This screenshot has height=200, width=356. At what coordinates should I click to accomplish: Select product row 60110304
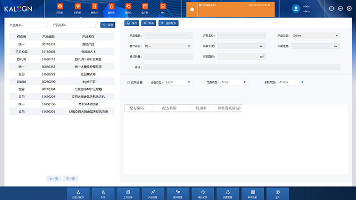point(62,89)
